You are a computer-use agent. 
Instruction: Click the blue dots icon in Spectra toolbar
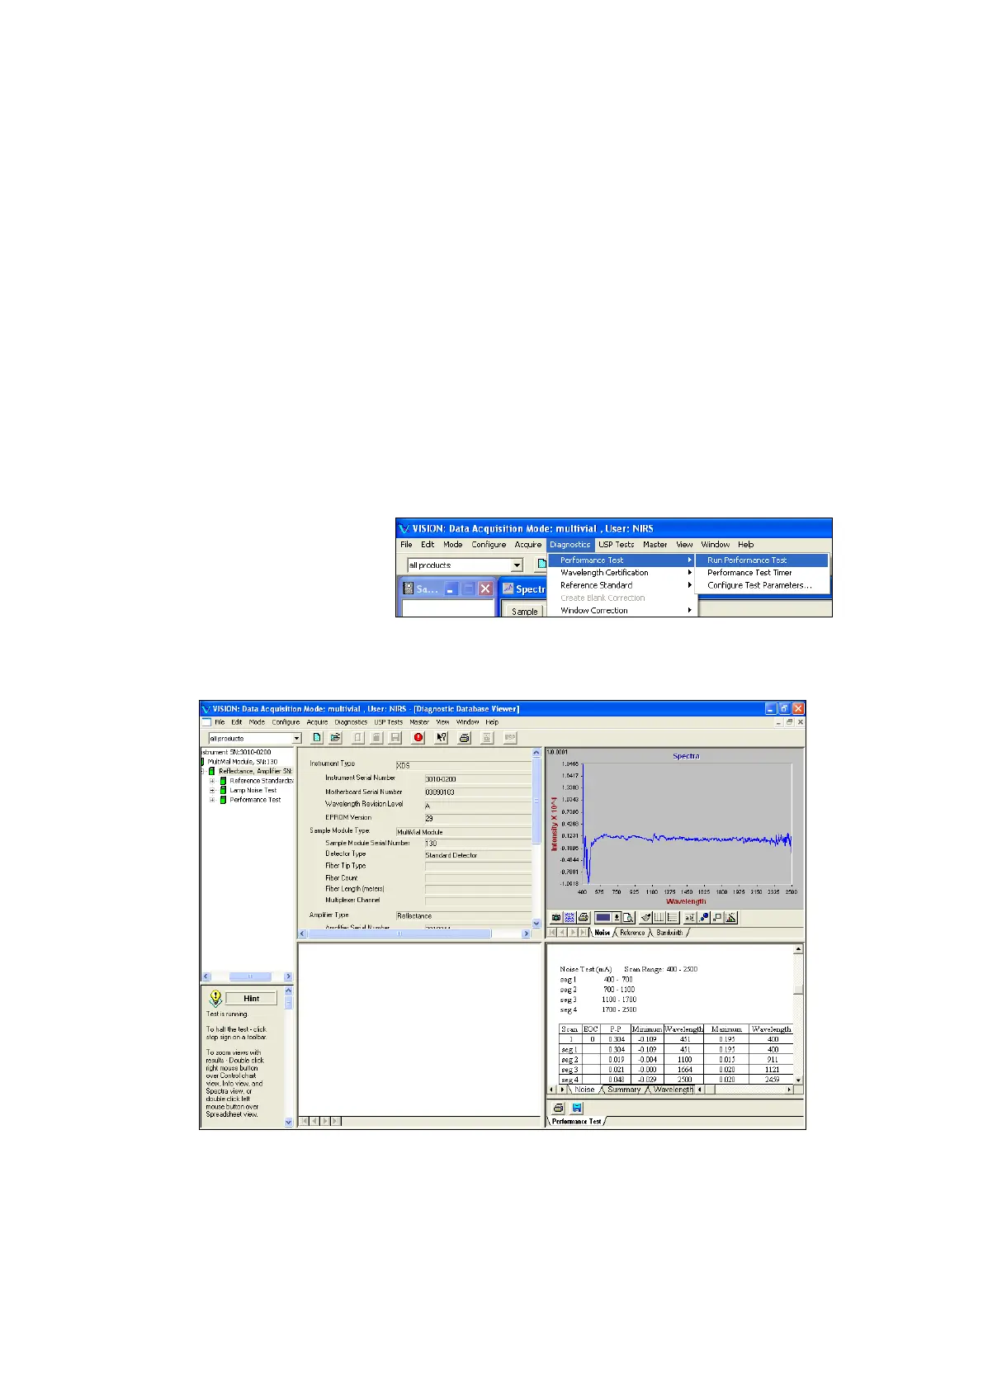[704, 917]
